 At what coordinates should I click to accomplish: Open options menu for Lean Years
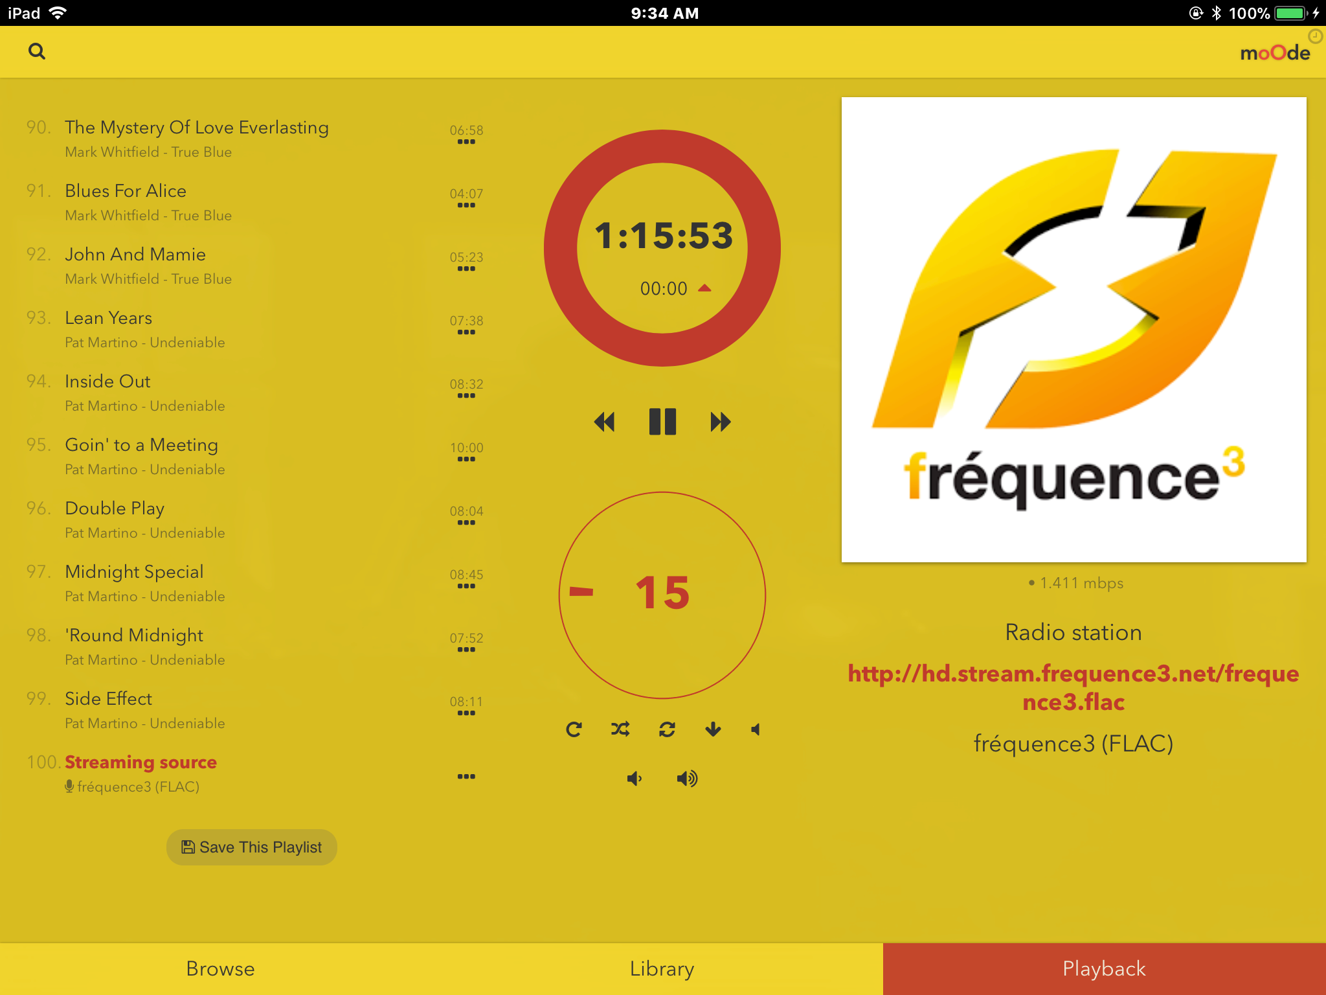(466, 332)
